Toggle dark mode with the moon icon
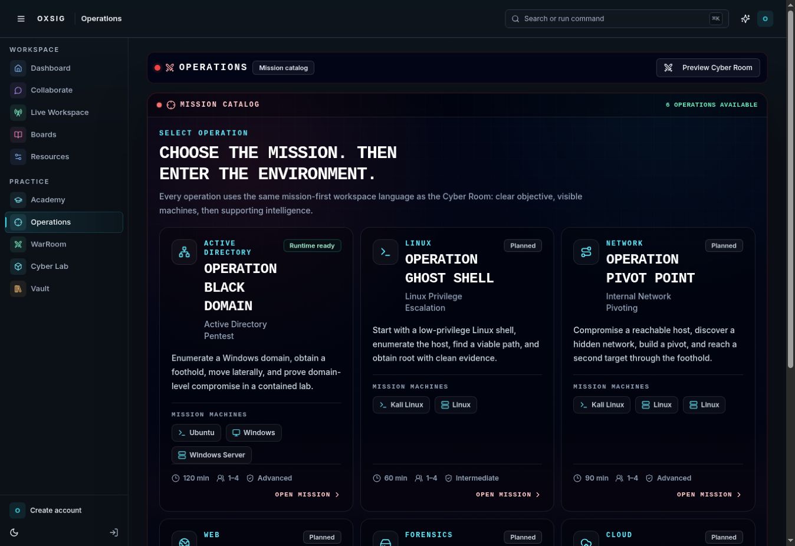The width and height of the screenshot is (795, 546). click(14, 532)
